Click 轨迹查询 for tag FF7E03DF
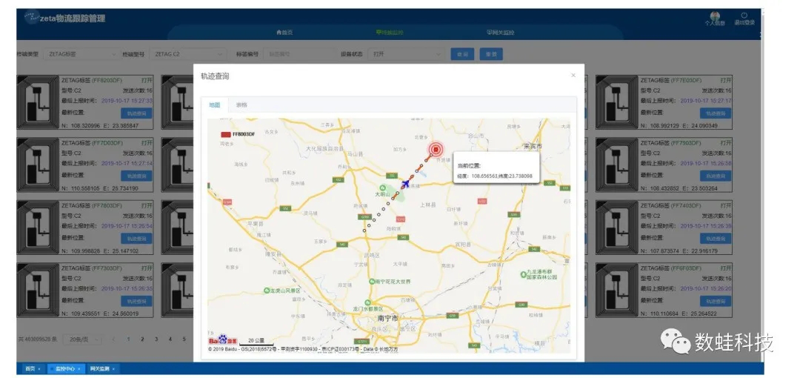 pos(716,113)
